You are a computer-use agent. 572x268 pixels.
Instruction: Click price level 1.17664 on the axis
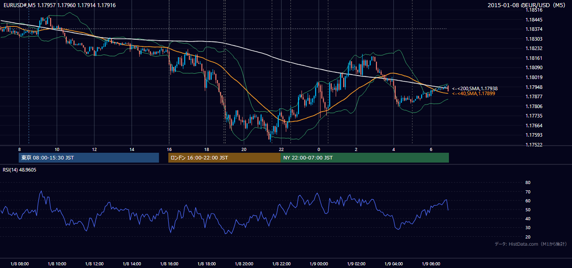pyautogui.click(x=534, y=126)
